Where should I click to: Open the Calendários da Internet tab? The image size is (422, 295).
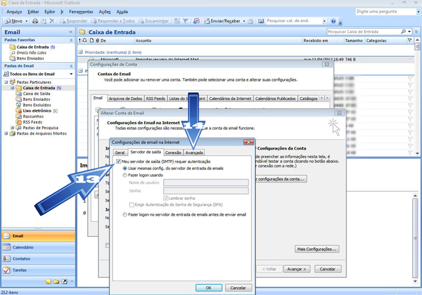pyautogui.click(x=230, y=99)
